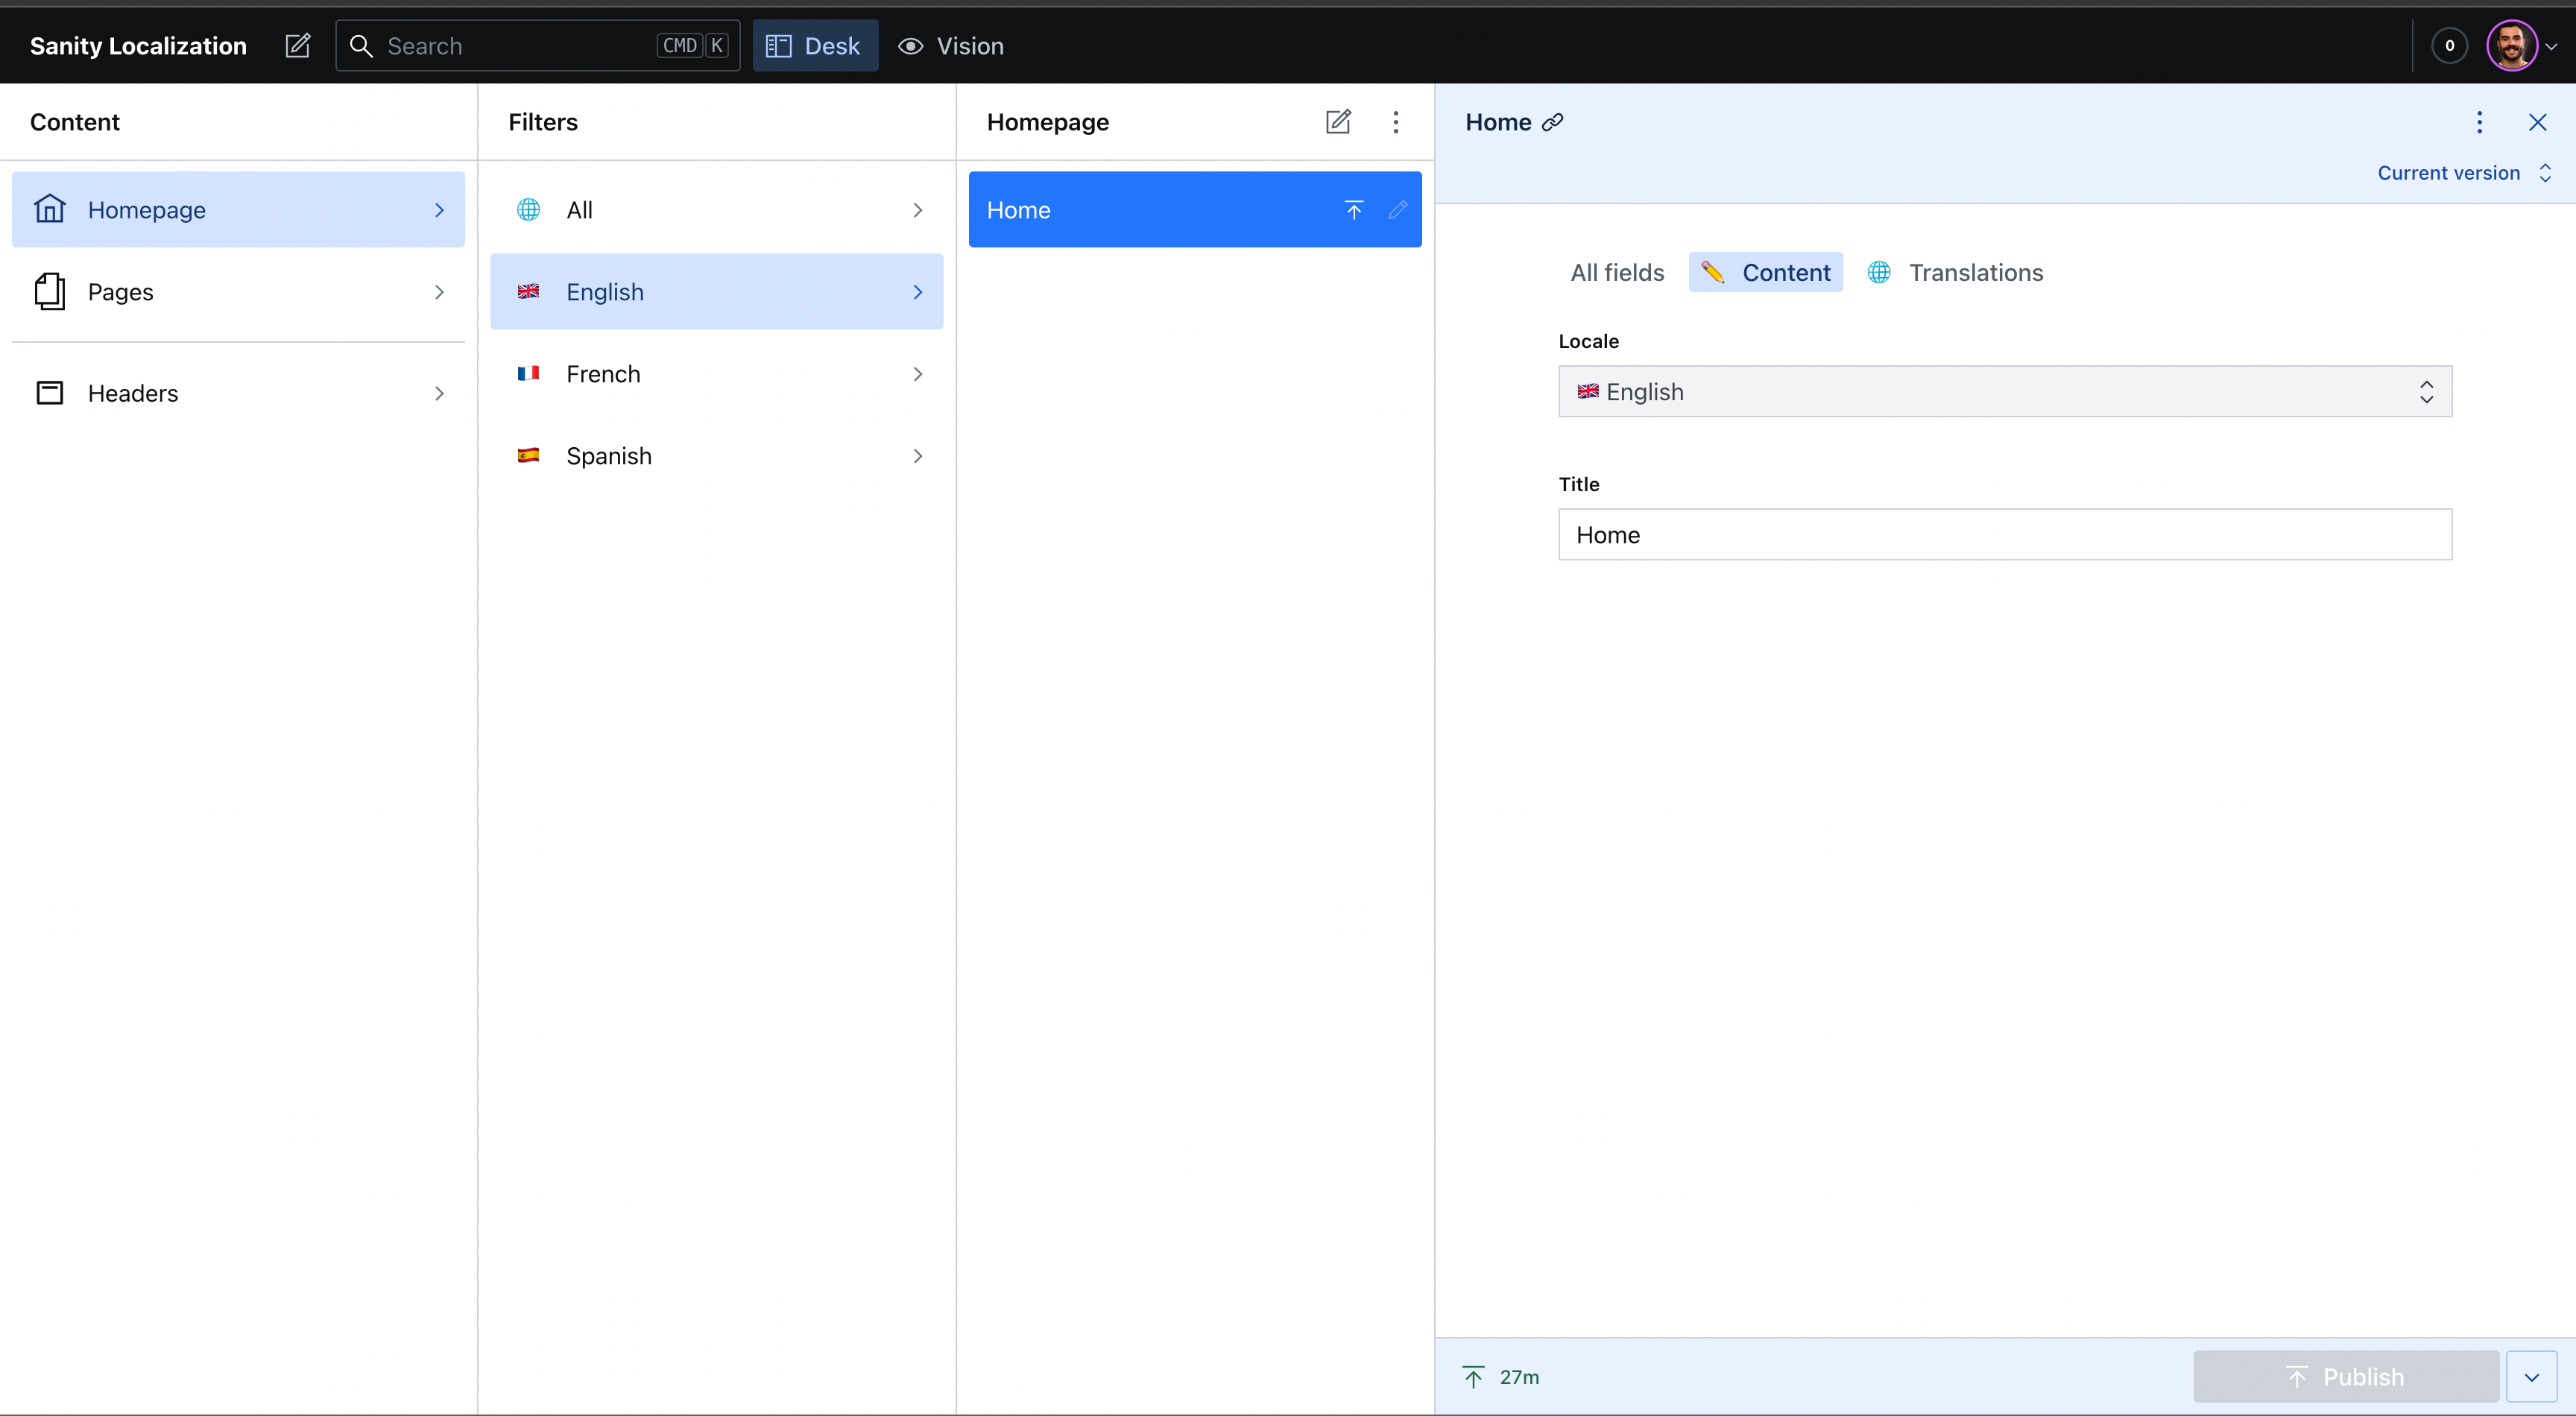Screen dimensions: 2576x1416
Task: Open the Locale English select dropdown
Action: pyautogui.click(x=2005, y=391)
